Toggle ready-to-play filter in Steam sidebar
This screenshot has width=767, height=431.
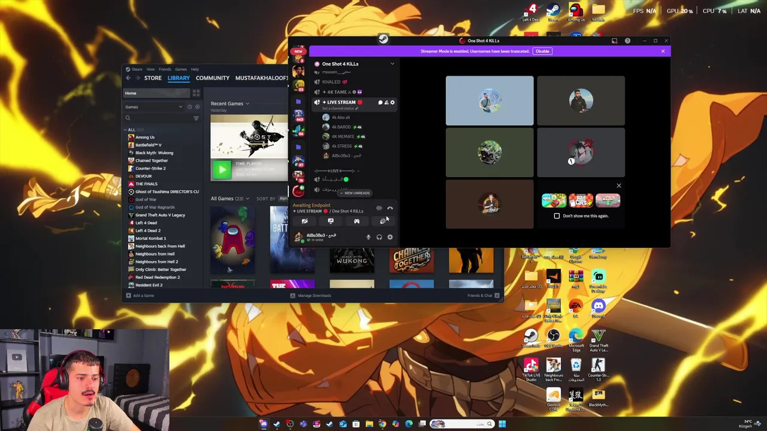point(197,107)
